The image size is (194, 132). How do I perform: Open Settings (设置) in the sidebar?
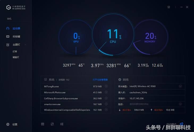15,124
